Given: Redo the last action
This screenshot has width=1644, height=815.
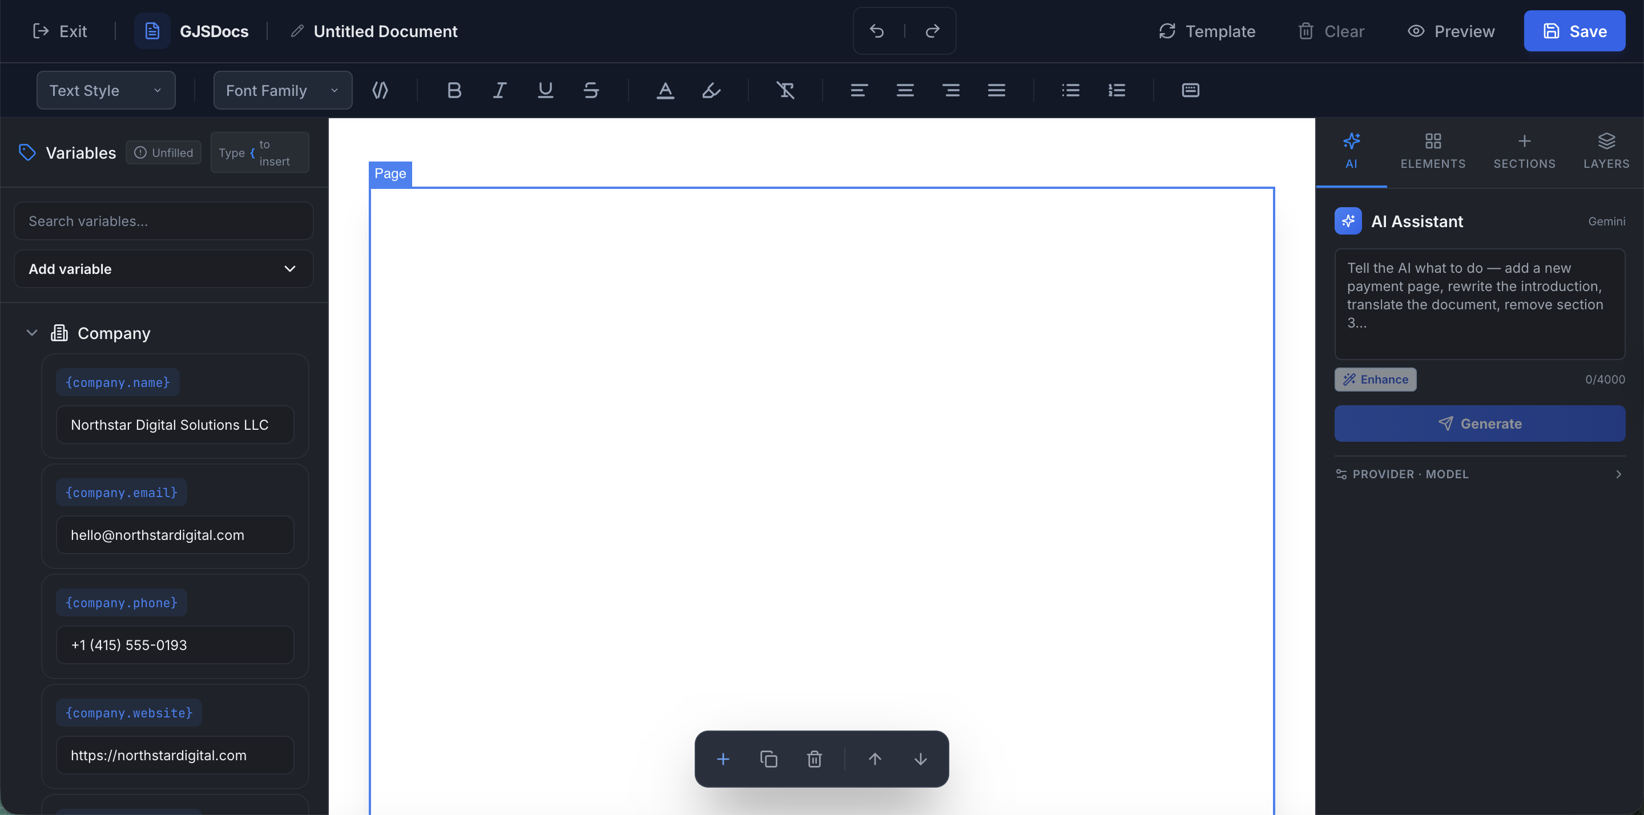Looking at the screenshot, I should coord(932,31).
